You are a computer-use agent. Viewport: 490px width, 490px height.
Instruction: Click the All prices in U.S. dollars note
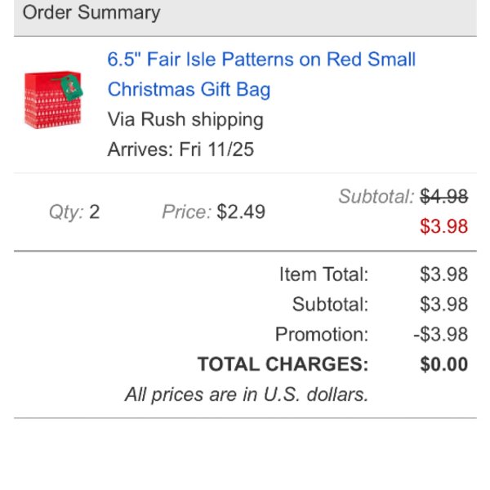click(x=247, y=394)
